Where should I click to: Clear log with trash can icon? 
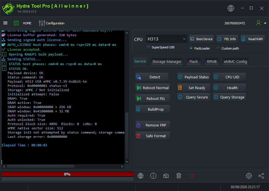179,176
